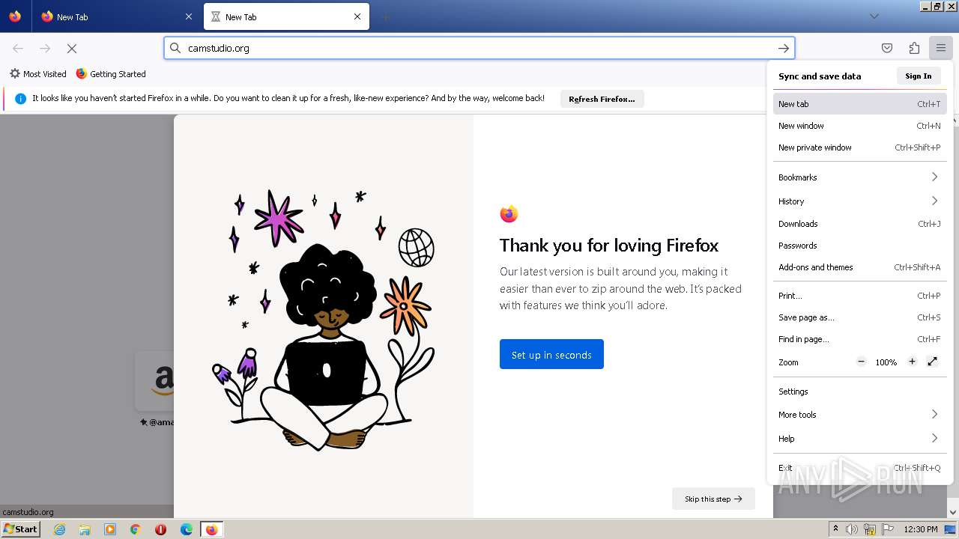Click the Firefox taskbar button
The width and height of the screenshot is (959, 539).
[211, 529]
